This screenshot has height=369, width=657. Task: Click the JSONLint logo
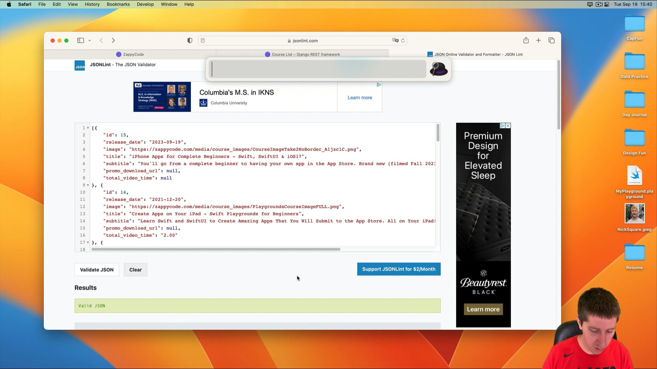80,65
